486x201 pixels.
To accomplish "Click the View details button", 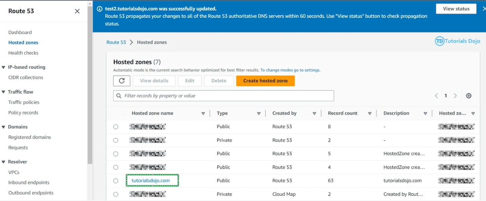I will (x=154, y=81).
